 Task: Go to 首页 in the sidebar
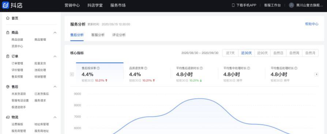tap(15, 18)
